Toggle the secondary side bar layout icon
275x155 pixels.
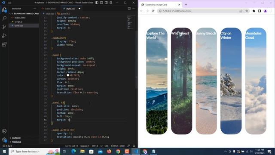(106, 3)
